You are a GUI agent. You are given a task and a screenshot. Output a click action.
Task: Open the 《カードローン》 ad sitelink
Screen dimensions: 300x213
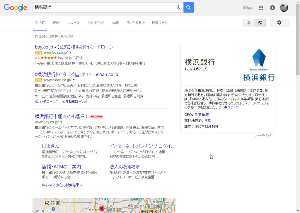pos(47,102)
